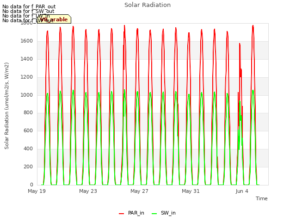Click the 600 y-axis tick label
Viewport: 296px width, 222px height.
pyautogui.click(x=28, y=130)
